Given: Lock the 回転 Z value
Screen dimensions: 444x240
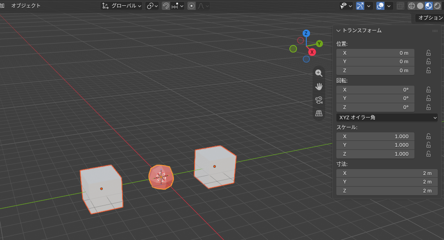Looking at the screenshot, I should pyautogui.click(x=428, y=107).
